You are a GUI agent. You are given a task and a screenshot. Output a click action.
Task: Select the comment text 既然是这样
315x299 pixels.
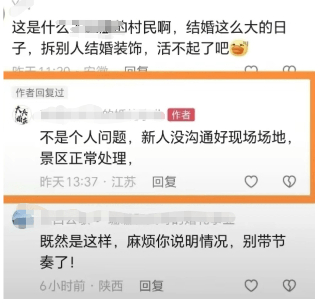tap(76, 241)
